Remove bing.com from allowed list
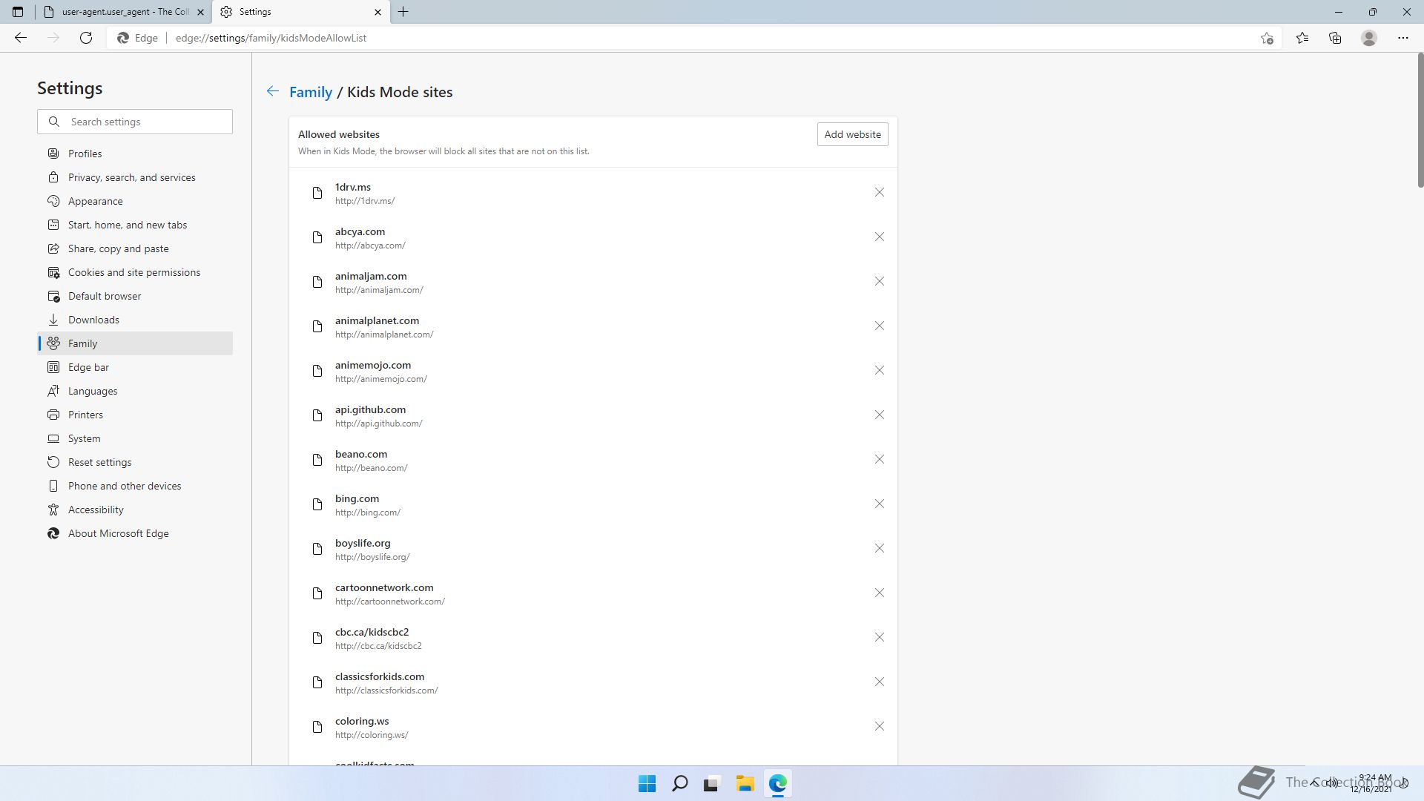The width and height of the screenshot is (1424, 801). [x=879, y=504]
